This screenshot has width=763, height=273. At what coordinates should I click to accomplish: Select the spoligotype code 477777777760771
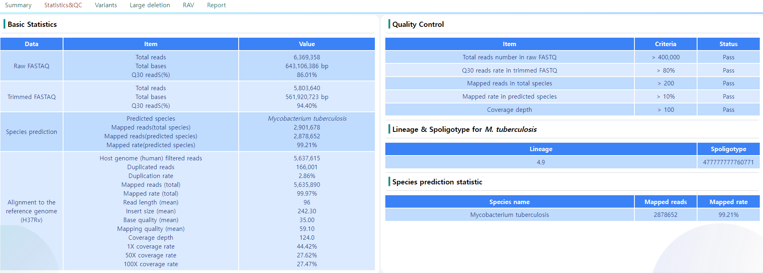[x=728, y=162]
